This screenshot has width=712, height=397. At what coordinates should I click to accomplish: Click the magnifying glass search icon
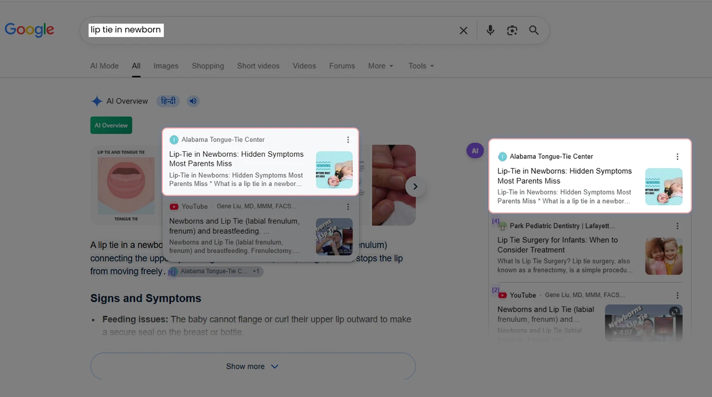[534, 30]
